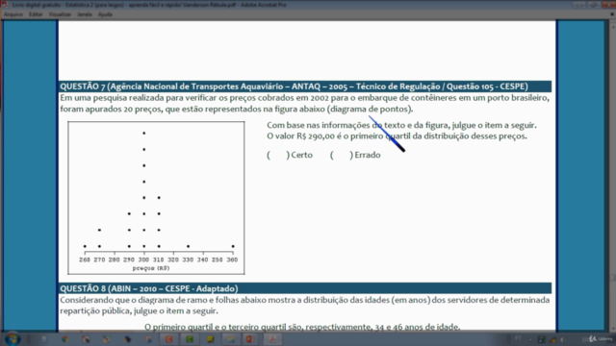This screenshot has width=616, height=346.
Task: Open the Arquivo menu
Action: pos(13,14)
